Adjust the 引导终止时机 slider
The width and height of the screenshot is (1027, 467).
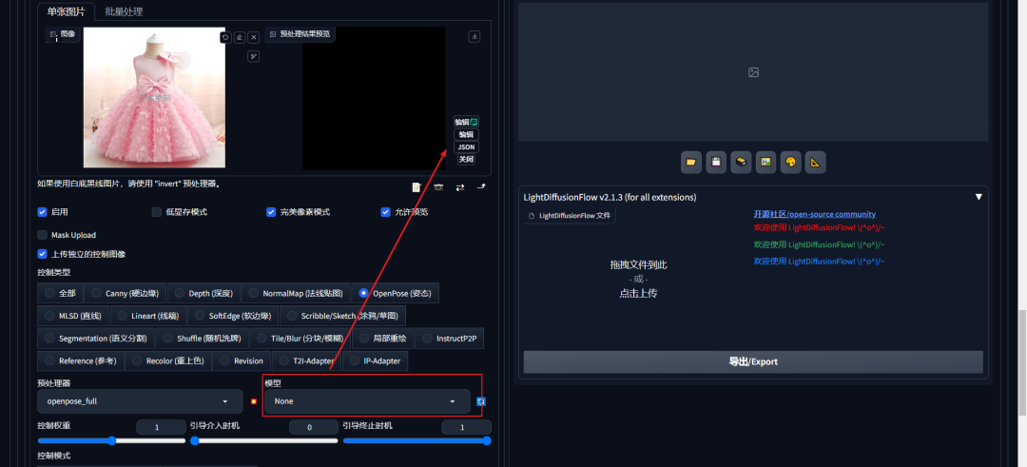pyautogui.click(x=417, y=440)
